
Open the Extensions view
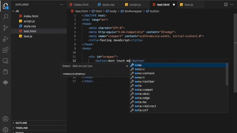[6, 50]
